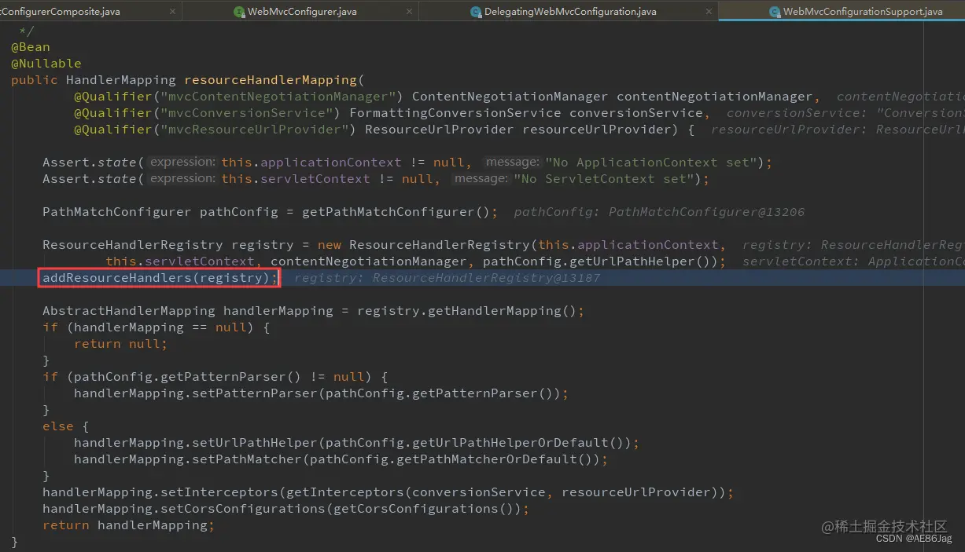Click the return null statement
965x552 pixels.
pos(121,344)
